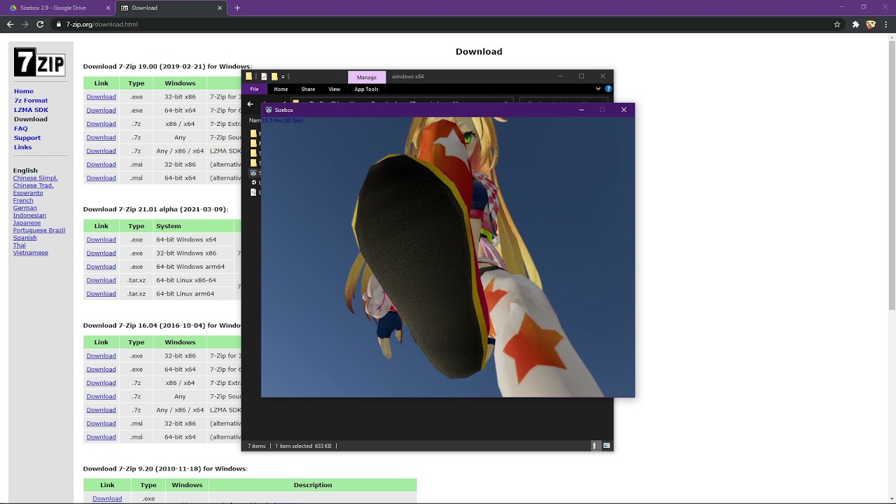Switch Explorer to large icons view

[x=606, y=445]
